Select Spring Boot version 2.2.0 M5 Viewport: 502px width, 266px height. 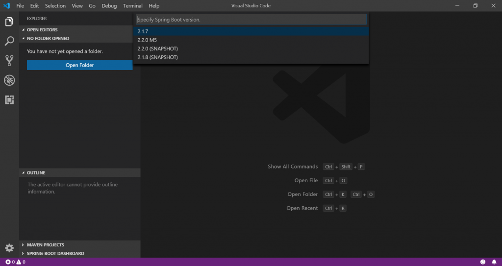(251, 40)
